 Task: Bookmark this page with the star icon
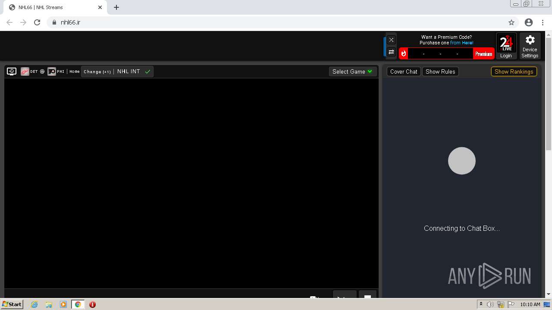[511, 22]
